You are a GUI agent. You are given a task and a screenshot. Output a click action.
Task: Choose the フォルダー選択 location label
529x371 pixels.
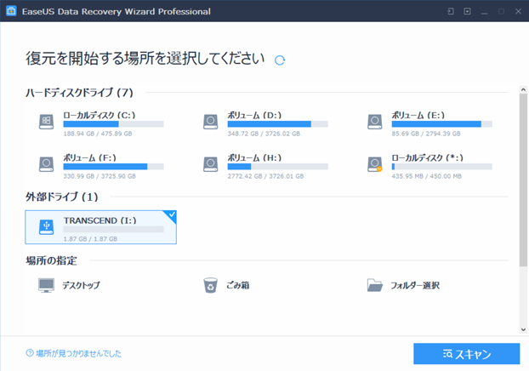click(x=415, y=286)
